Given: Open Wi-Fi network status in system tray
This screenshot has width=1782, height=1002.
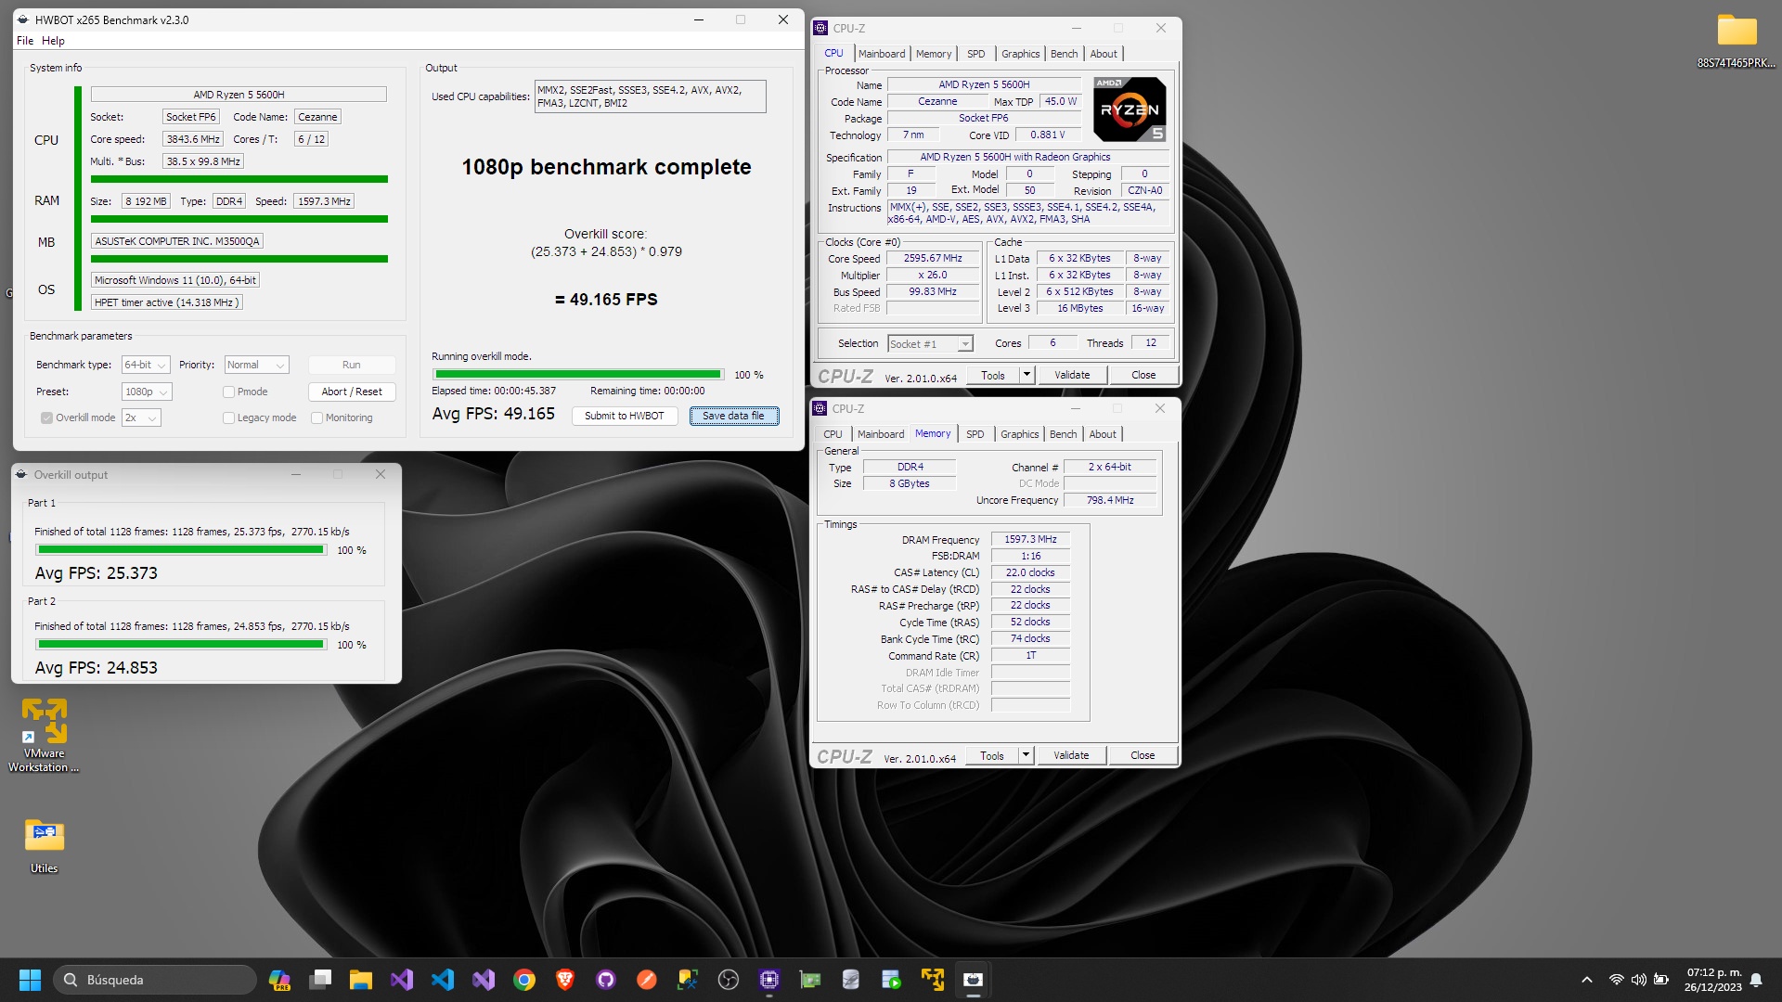Looking at the screenshot, I should tap(1616, 980).
